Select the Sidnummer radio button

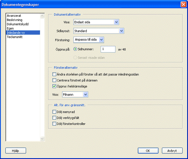75,49
